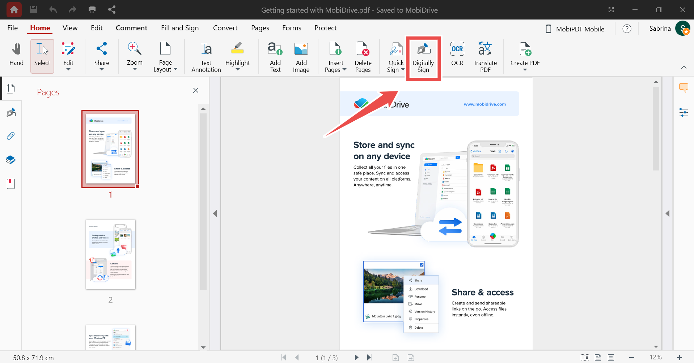This screenshot has height=363, width=694.
Task: Open the Forms tab
Action: point(292,28)
